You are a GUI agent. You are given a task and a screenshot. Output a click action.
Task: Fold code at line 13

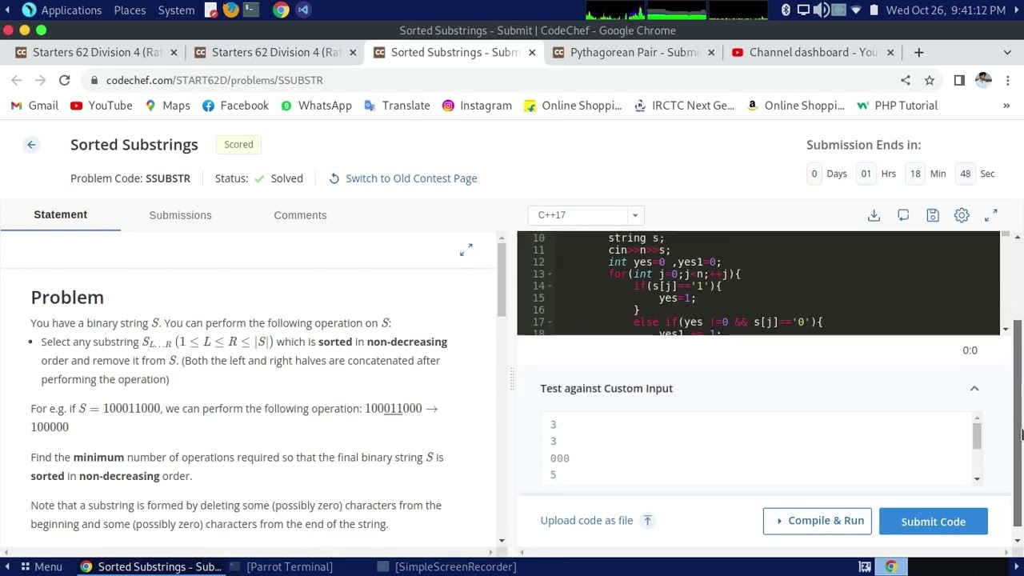tap(550, 274)
